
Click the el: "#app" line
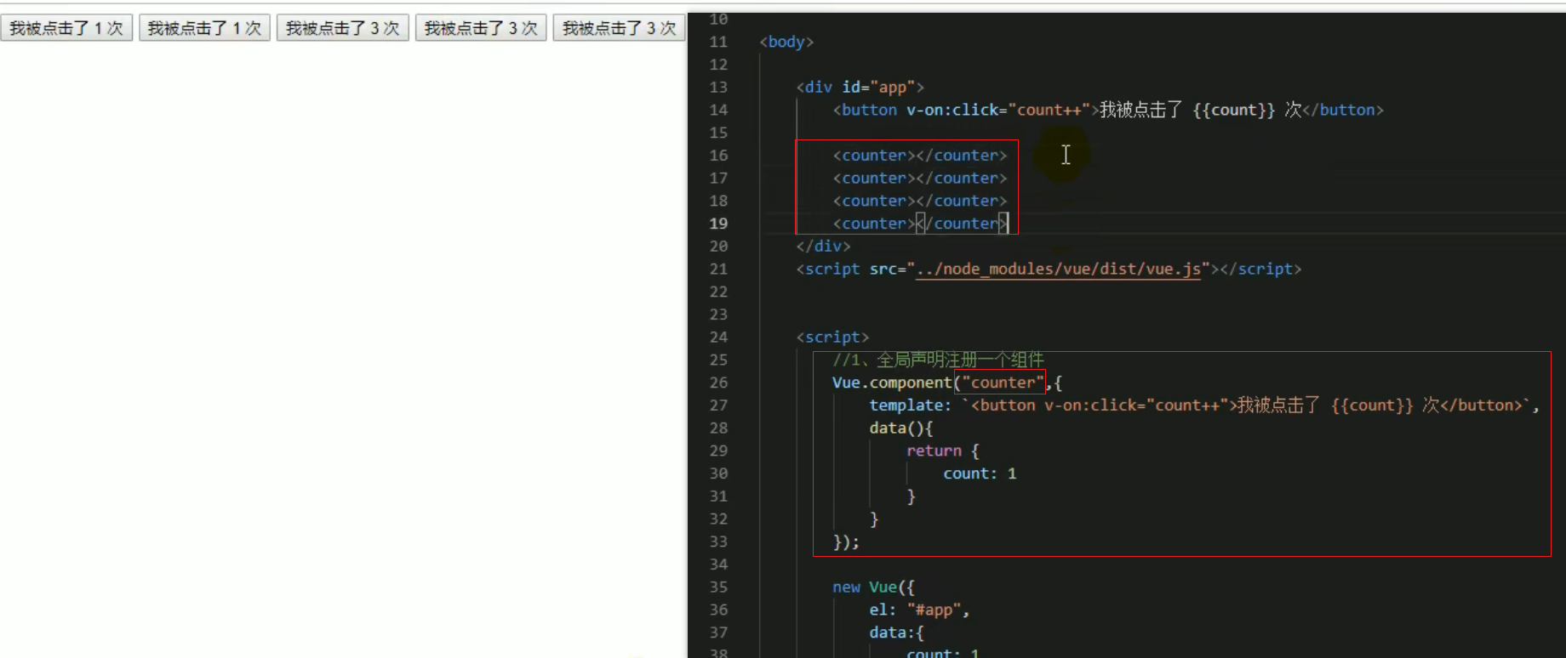[x=919, y=610]
